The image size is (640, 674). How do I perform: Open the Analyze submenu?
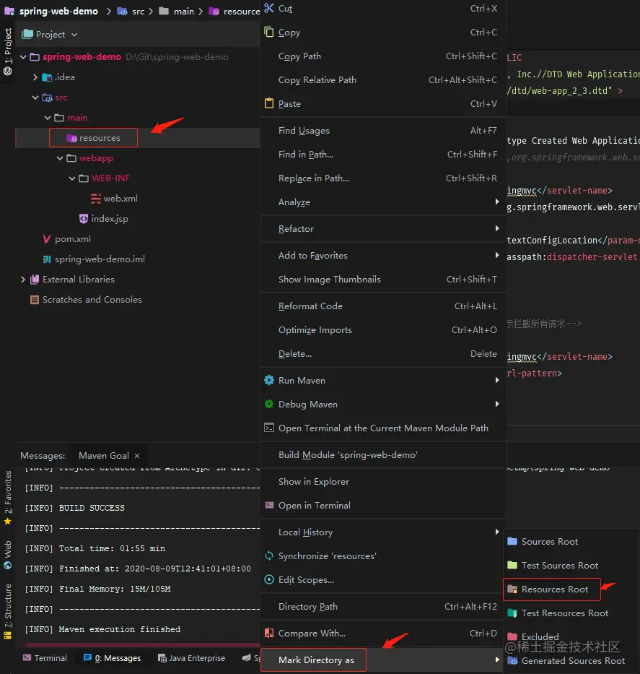point(383,202)
